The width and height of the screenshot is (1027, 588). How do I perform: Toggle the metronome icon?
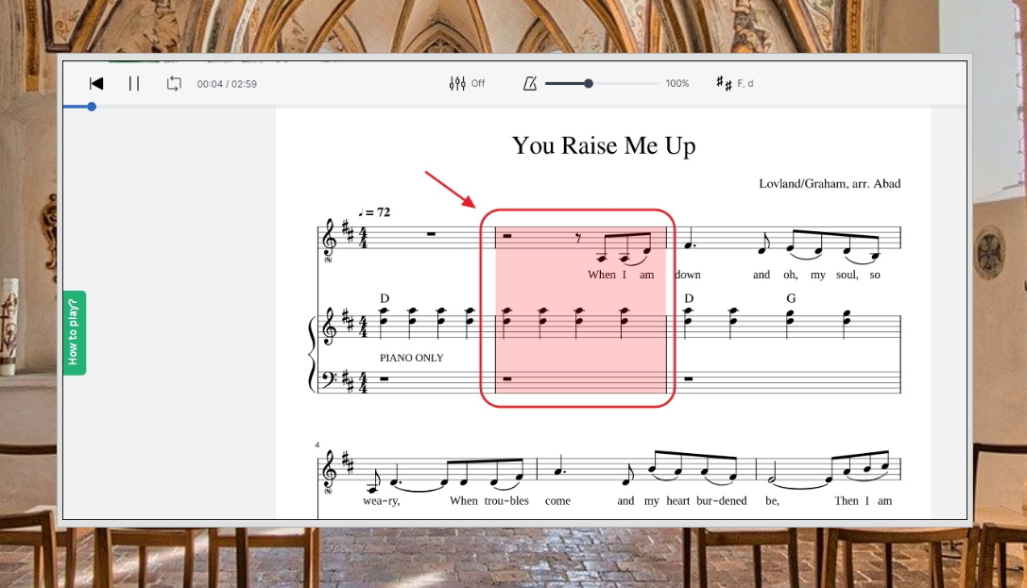530,83
